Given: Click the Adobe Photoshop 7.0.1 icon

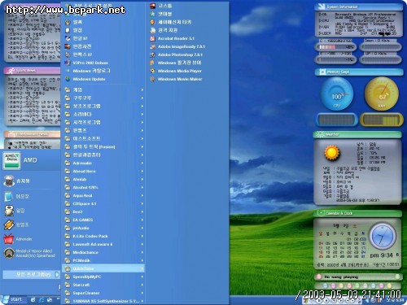Looking at the screenshot, I should [x=152, y=54].
